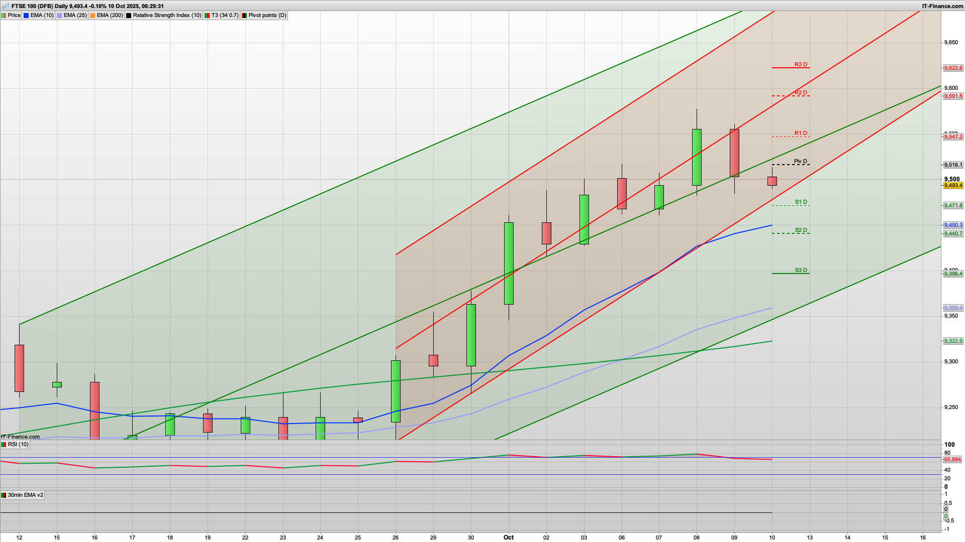The height and width of the screenshot is (542, 965).
Task: Open the RSI (10) panel label
Action: click(18, 445)
